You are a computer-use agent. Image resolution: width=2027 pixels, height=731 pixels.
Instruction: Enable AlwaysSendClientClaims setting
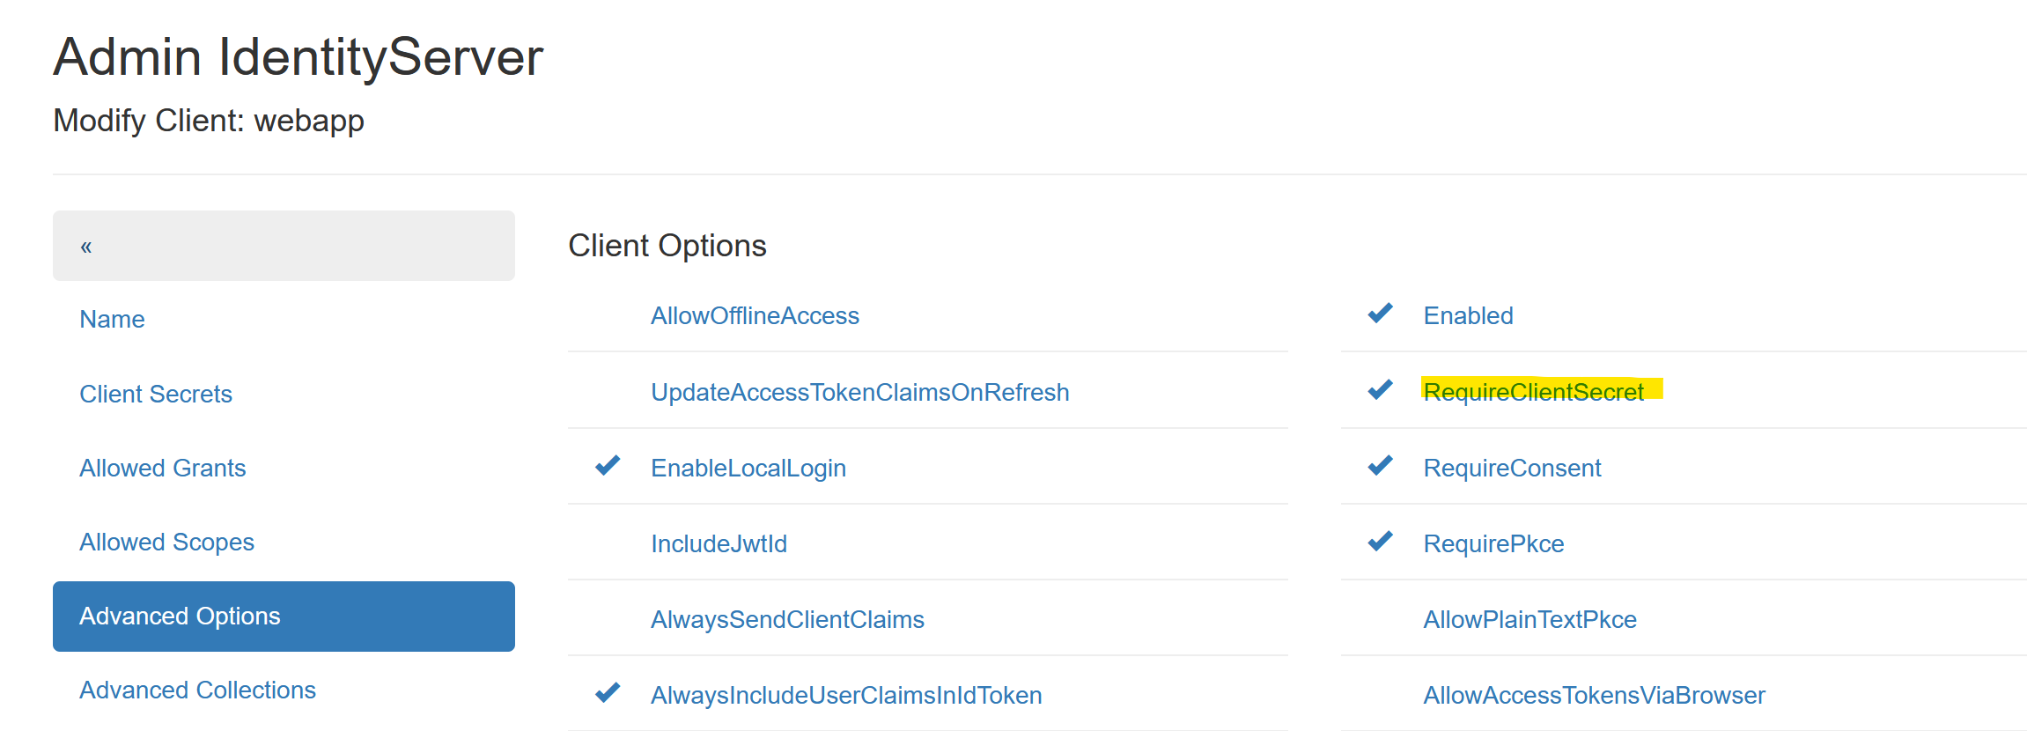tap(787, 620)
